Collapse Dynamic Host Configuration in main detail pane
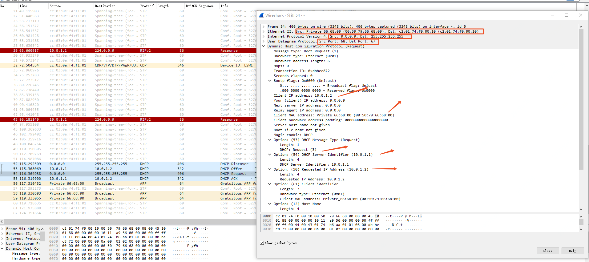The height and width of the screenshot is (262, 589). coord(2,248)
